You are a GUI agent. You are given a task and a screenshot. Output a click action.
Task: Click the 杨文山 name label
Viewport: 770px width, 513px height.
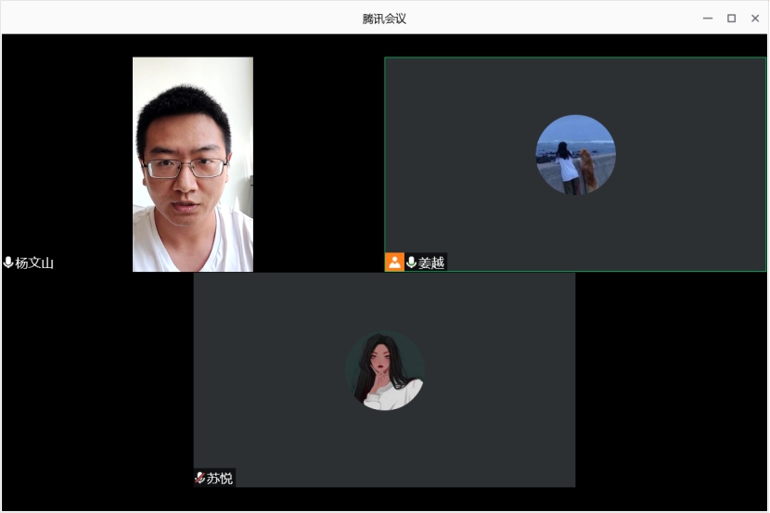click(34, 263)
